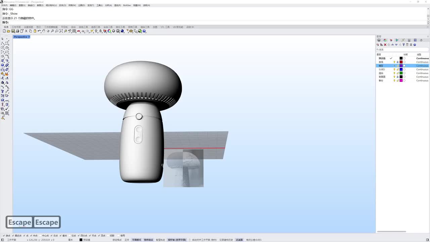Click the green color swatch of 渲染 layer
This screenshot has height=242, width=430.
(401, 73)
